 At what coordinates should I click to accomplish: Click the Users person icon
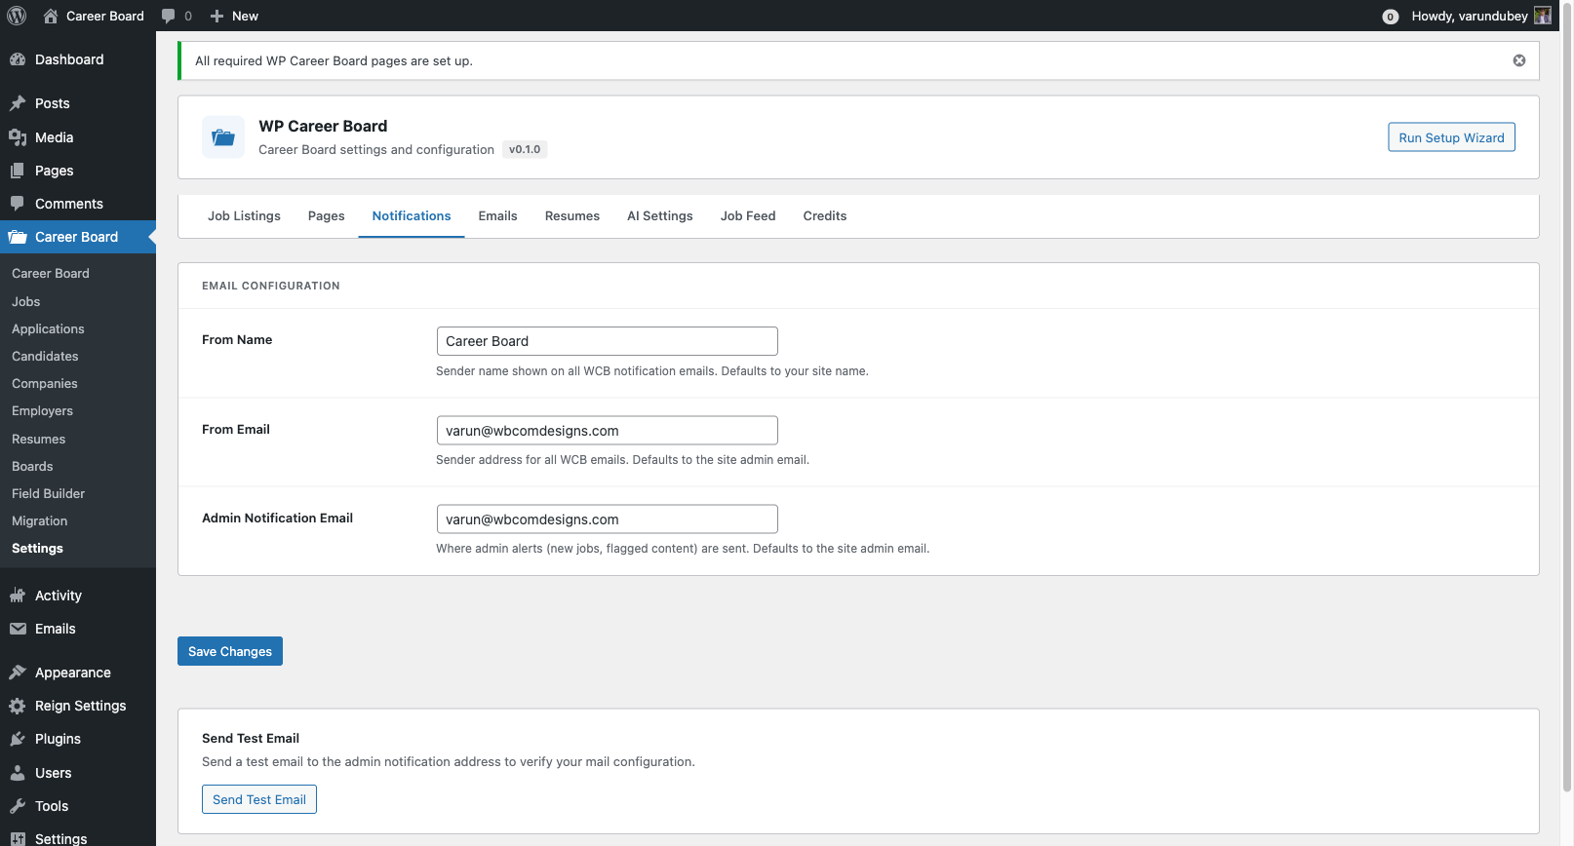18,773
